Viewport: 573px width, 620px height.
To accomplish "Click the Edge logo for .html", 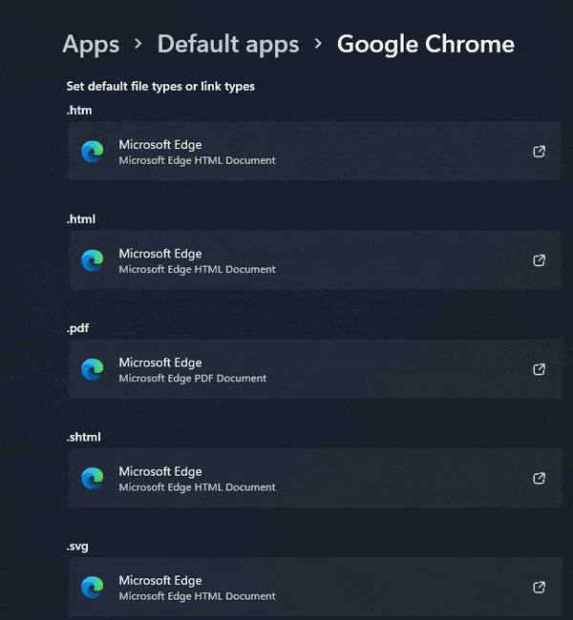I will (93, 260).
